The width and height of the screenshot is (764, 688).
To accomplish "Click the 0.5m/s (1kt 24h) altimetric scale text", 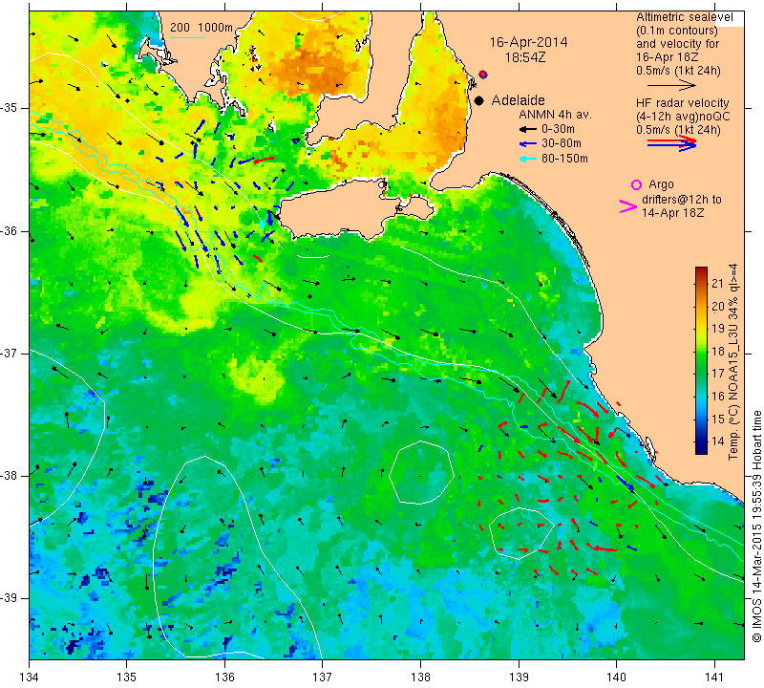I will coord(678,71).
